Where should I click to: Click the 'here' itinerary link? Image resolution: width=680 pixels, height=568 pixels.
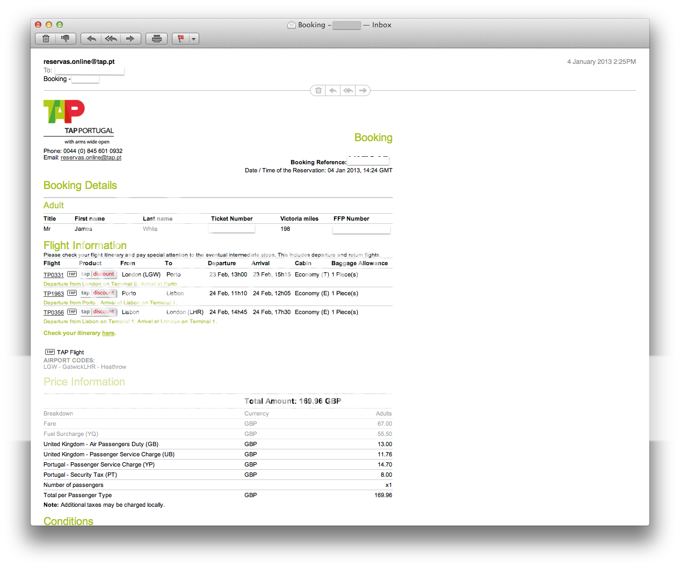click(x=108, y=333)
